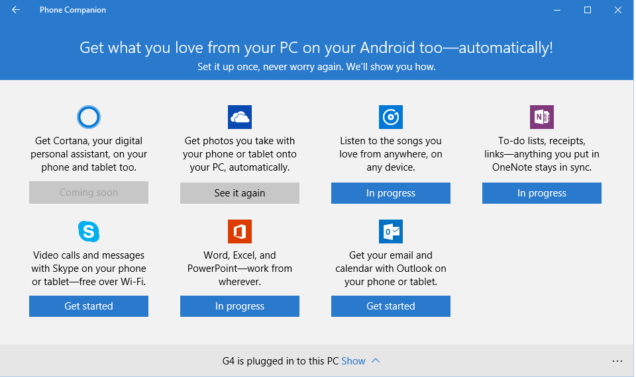Viewport: 636px width, 377px height.
Task: Click the Phone Companion window title
Action: (x=73, y=10)
